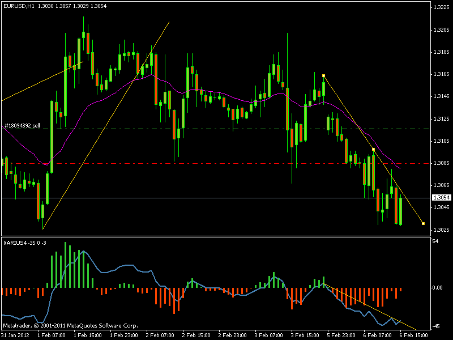This screenshot has width=453, height=340.
Task: Click the Metatrader MetaQuotes copyright text
Action: pos(70,325)
